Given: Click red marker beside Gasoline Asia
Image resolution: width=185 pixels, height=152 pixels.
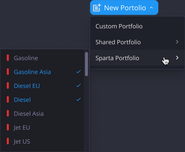Looking at the screenshot, I should tap(8, 72).
